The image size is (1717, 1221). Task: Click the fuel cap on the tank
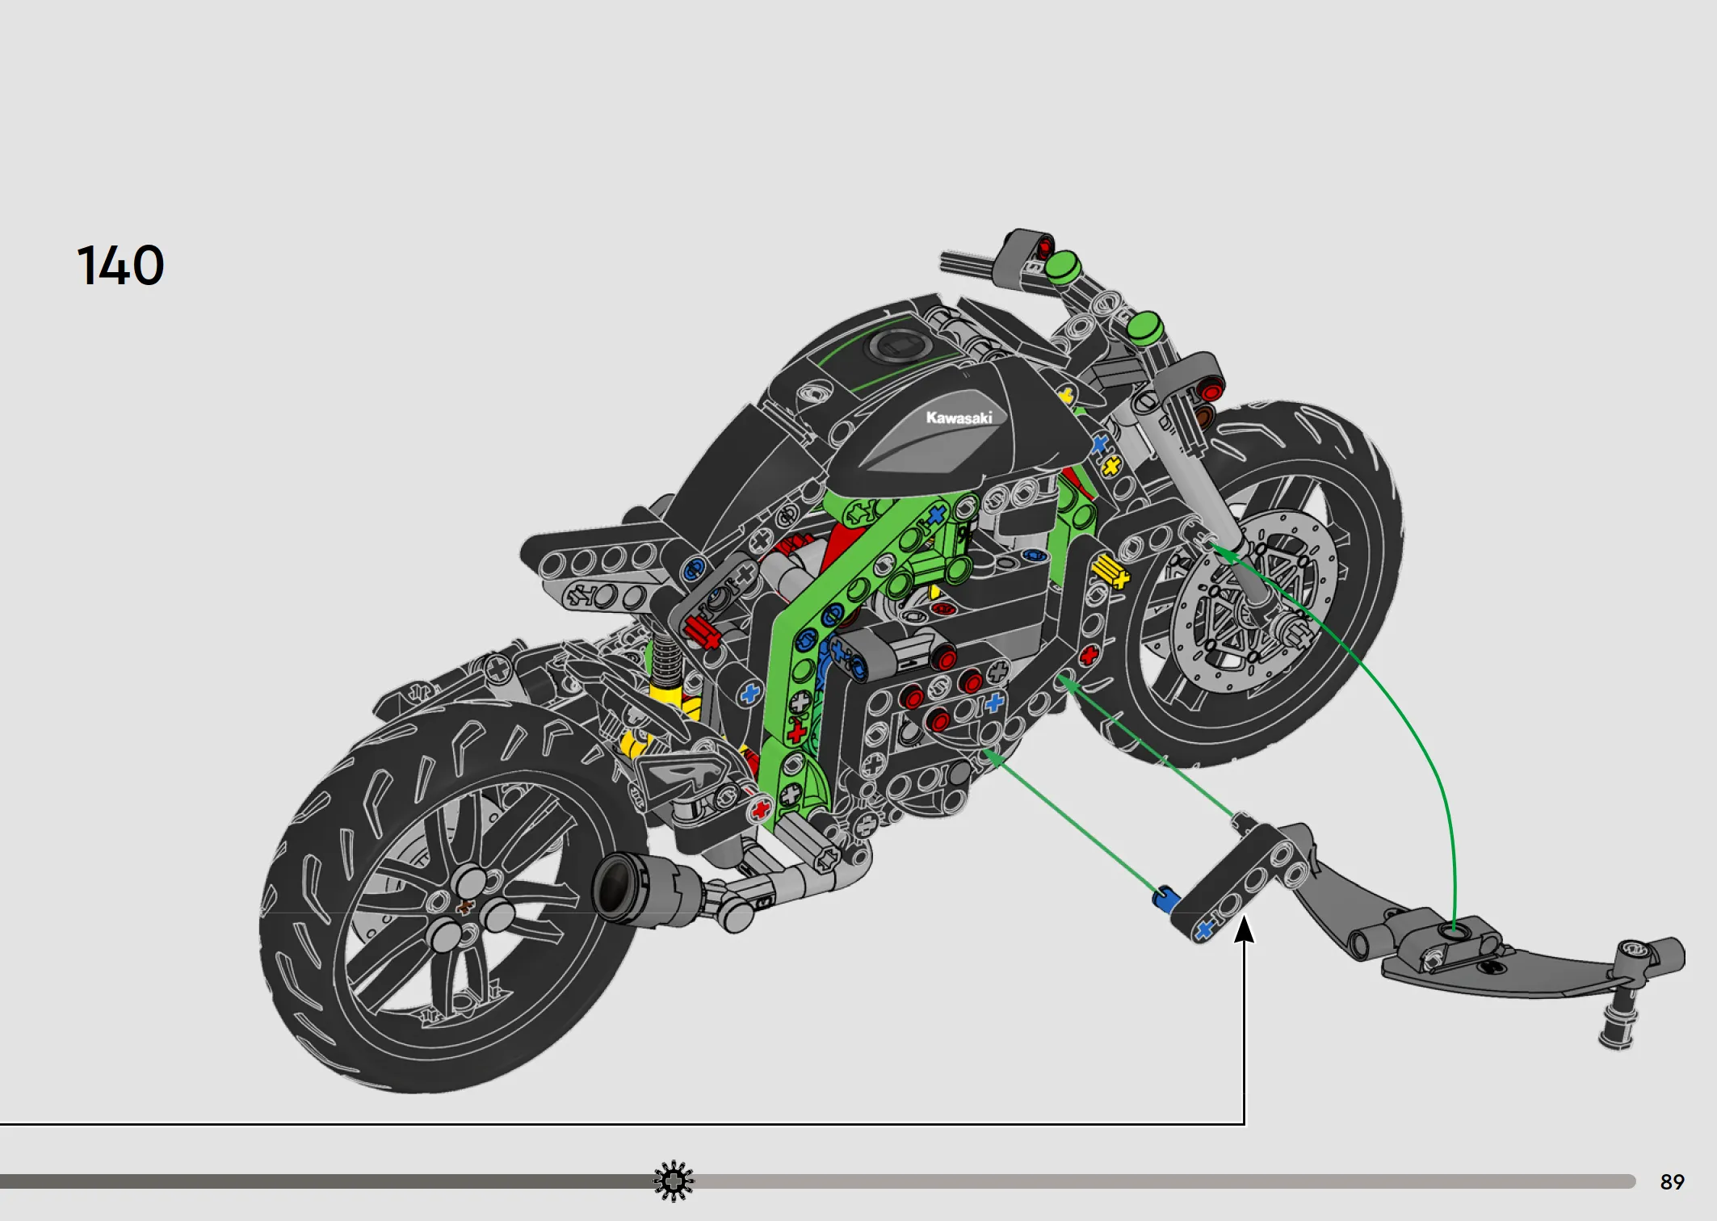(899, 348)
